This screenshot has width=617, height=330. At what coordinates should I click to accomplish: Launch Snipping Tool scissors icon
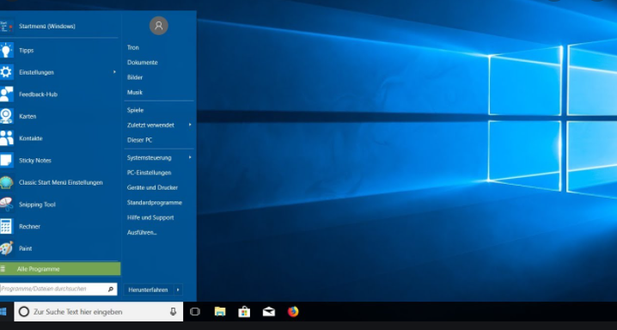(6, 205)
